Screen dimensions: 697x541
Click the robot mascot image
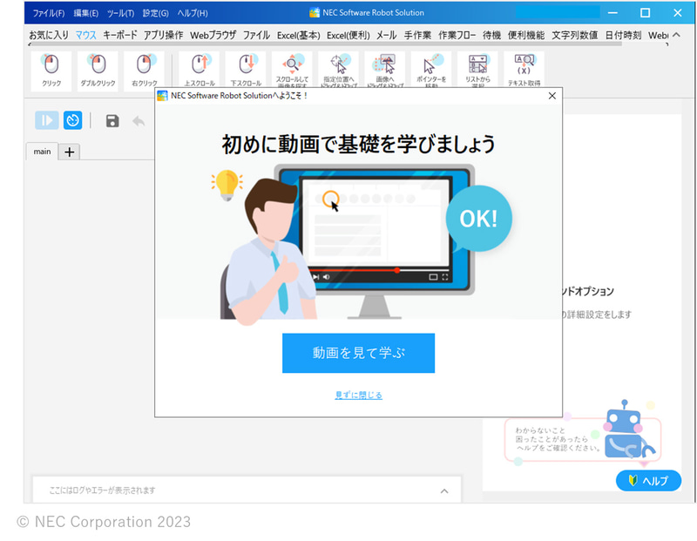click(x=629, y=430)
